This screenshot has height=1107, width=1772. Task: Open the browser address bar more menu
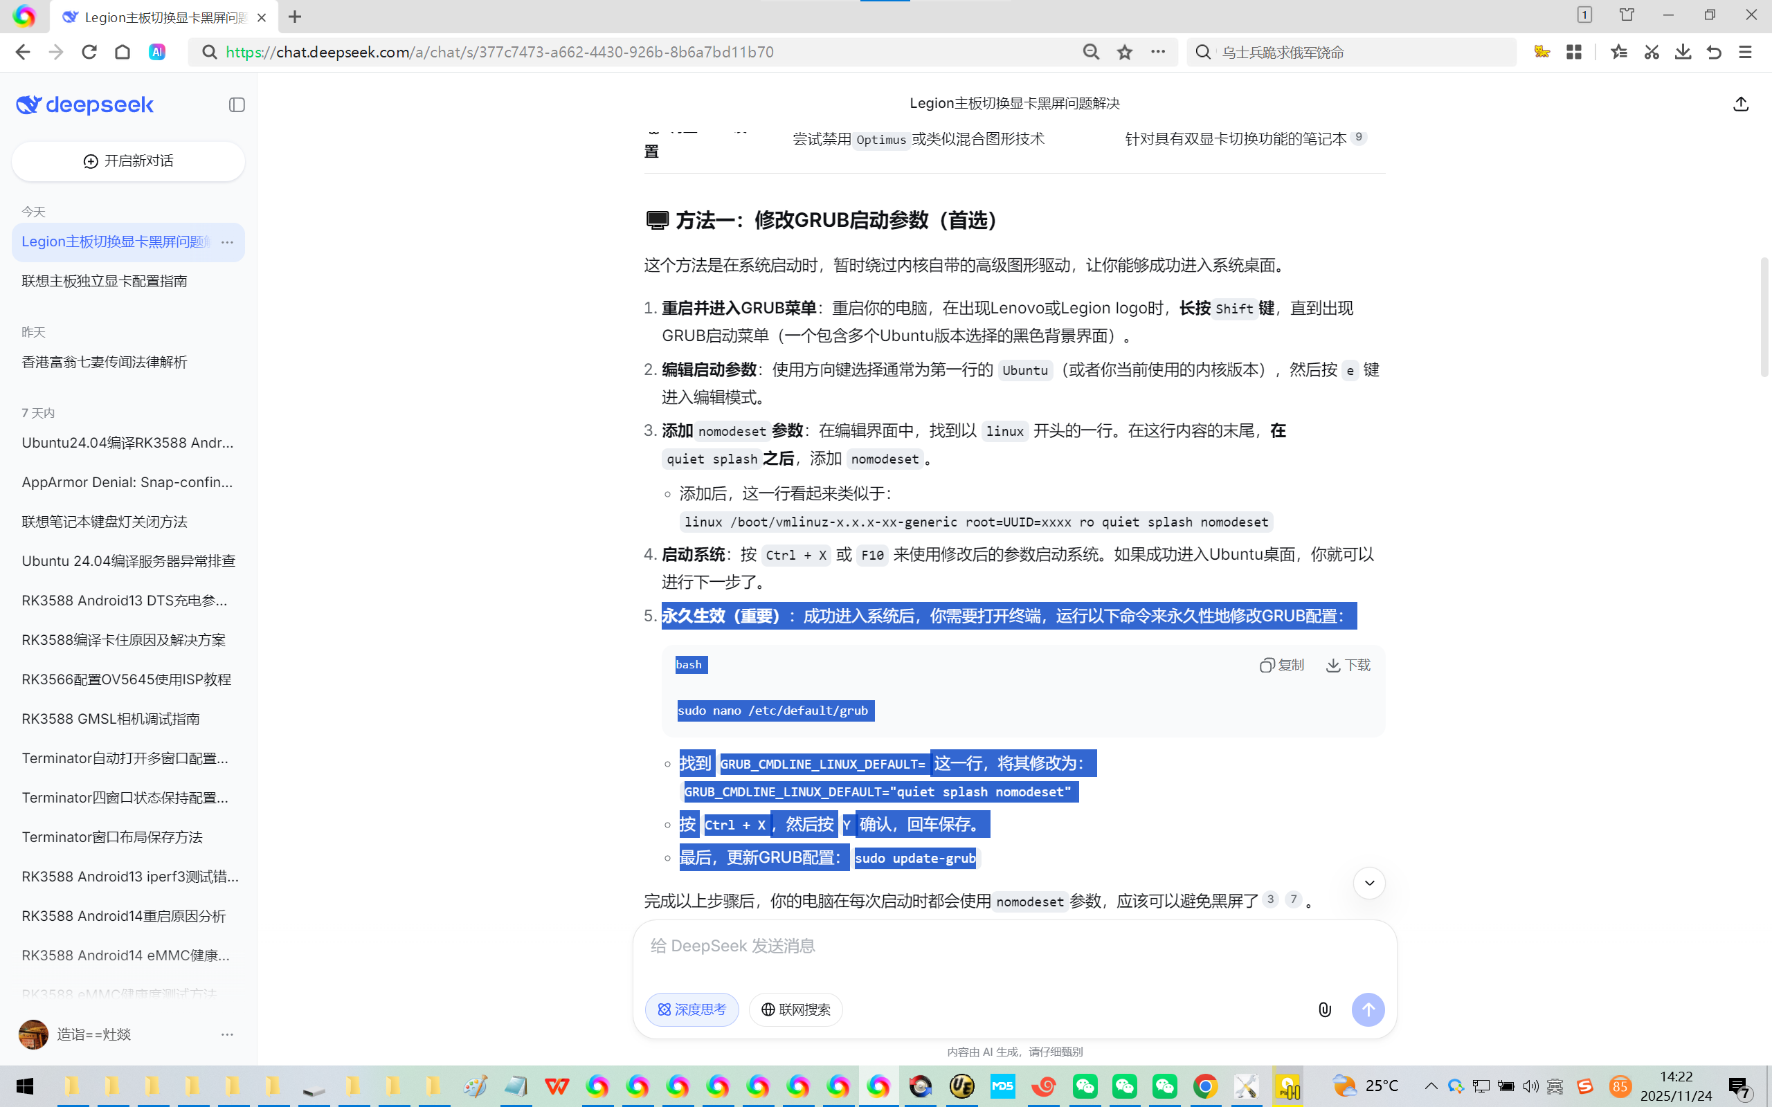[1157, 52]
